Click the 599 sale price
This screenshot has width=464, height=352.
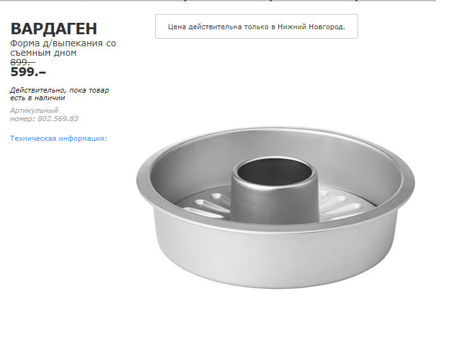click(x=28, y=72)
